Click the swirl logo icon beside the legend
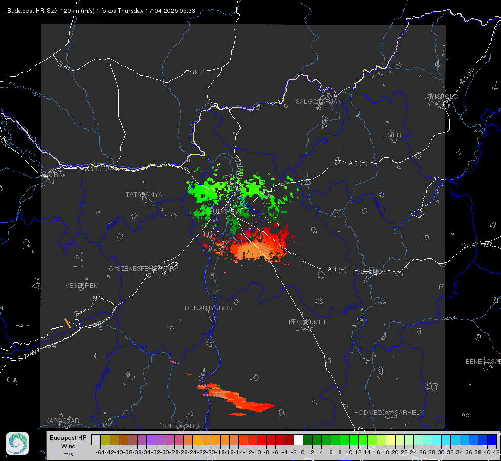501x461 pixels. (17, 444)
